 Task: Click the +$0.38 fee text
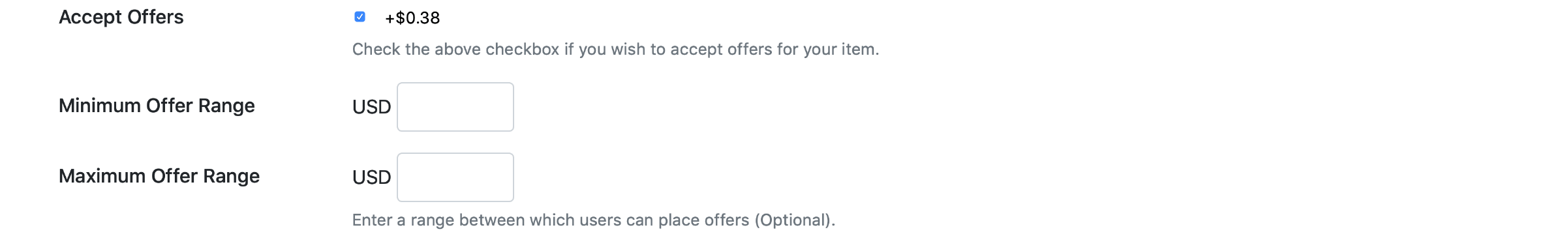pyautogui.click(x=412, y=18)
